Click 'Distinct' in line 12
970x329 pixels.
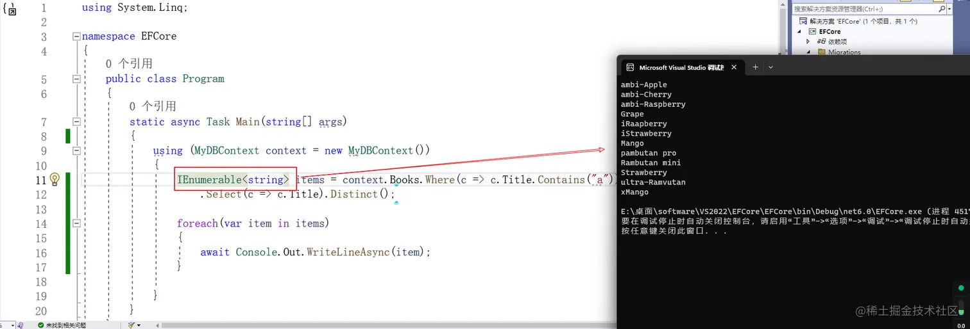click(354, 195)
